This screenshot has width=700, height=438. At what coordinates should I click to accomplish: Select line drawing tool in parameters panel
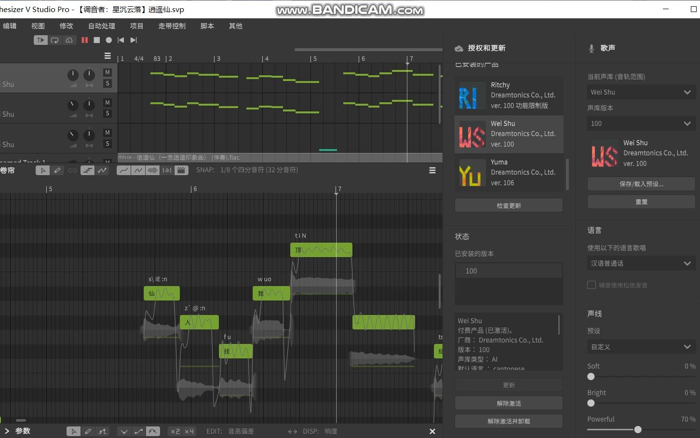(102, 431)
